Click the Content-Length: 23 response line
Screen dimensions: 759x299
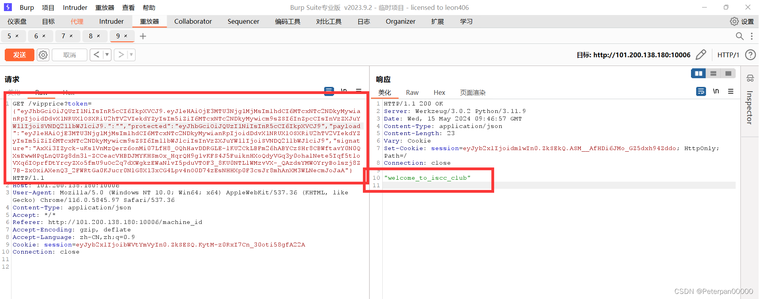pos(419,134)
